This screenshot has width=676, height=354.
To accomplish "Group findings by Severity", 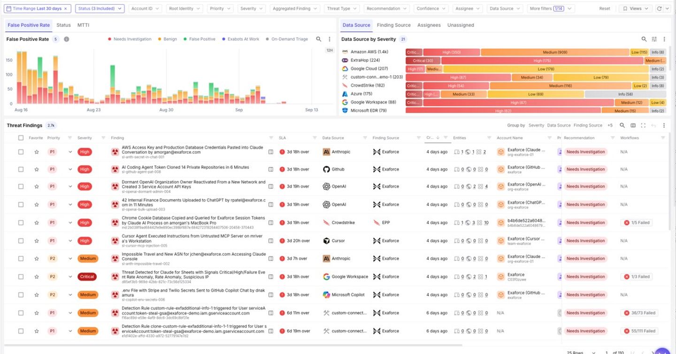I will click(536, 125).
